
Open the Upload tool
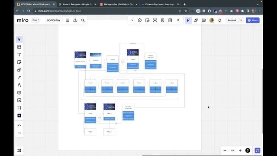[x=19, y=100]
